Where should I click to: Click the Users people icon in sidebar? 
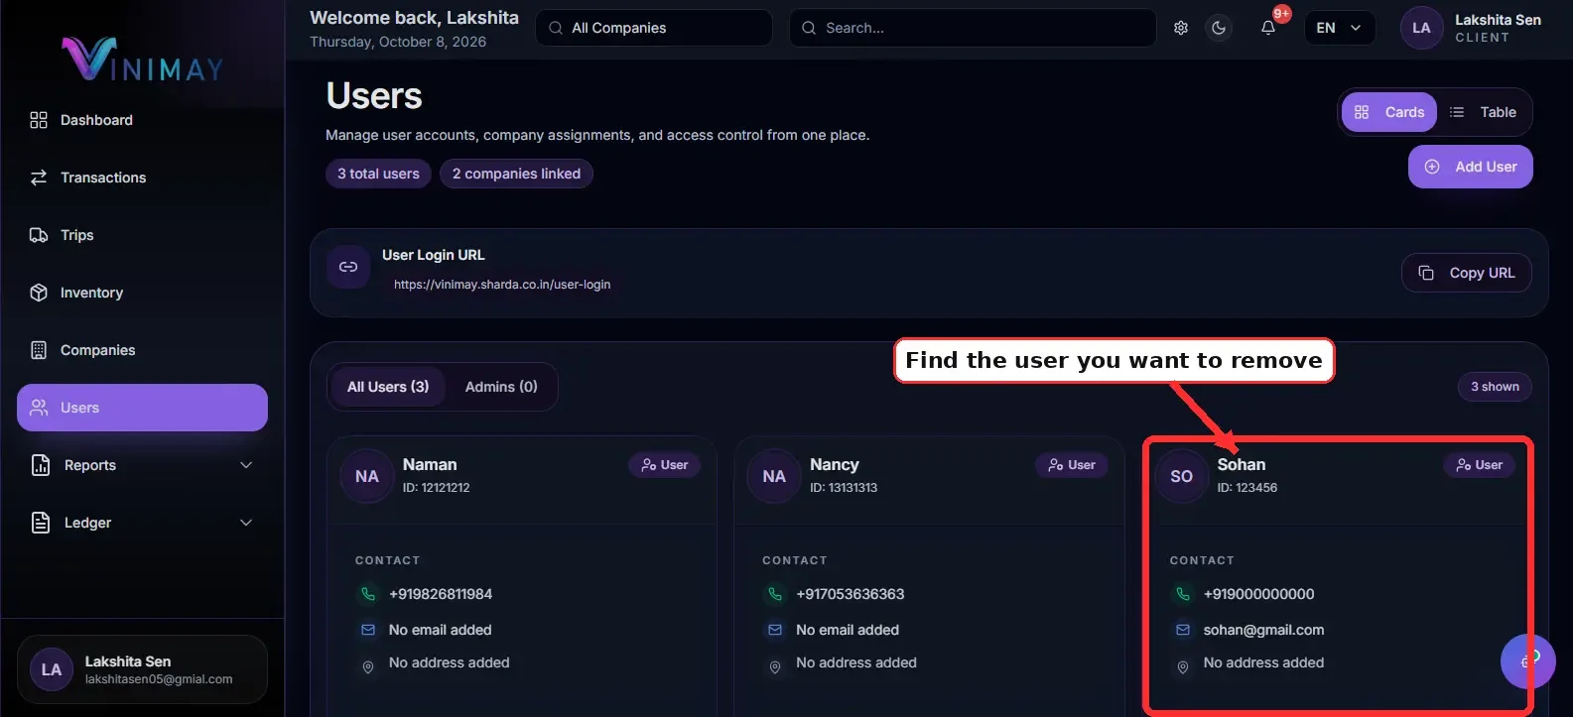click(39, 408)
